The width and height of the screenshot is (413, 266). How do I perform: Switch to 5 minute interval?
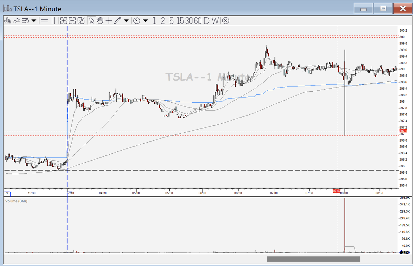pos(171,21)
